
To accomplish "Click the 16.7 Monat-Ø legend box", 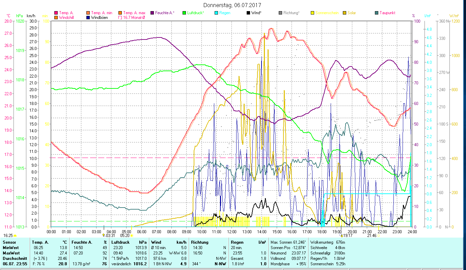I will point(120,18).
